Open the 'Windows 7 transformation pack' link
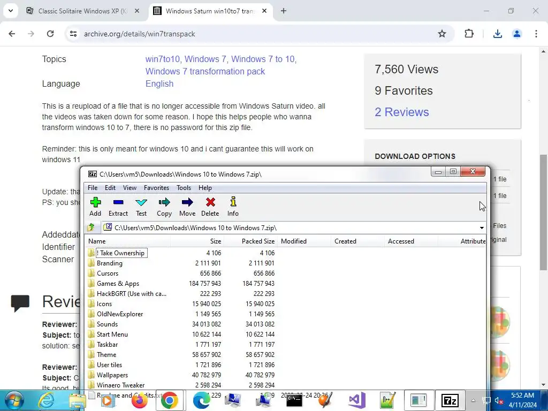Screen dimensions: 548x411 [205, 71]
